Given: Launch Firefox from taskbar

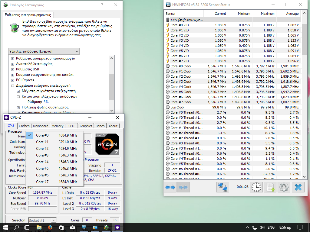Looking at the screenshot, I should tap(50, 227).
